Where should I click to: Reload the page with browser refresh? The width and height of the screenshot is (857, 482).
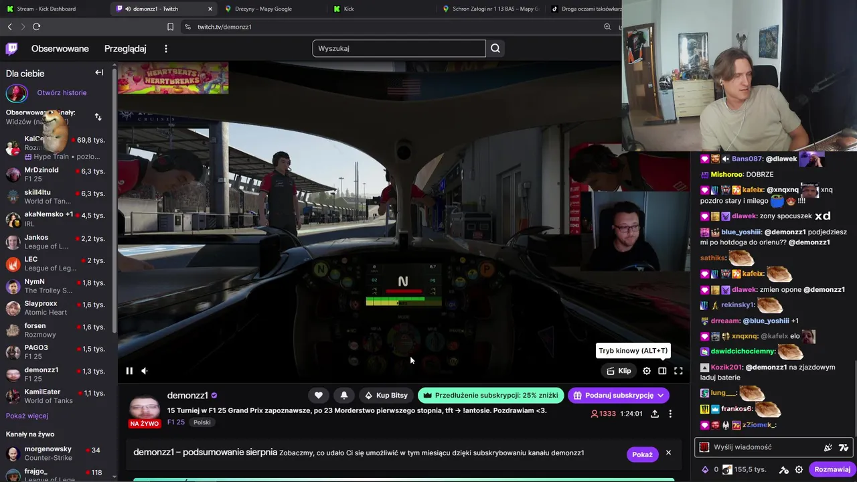(x=36, y=27)
